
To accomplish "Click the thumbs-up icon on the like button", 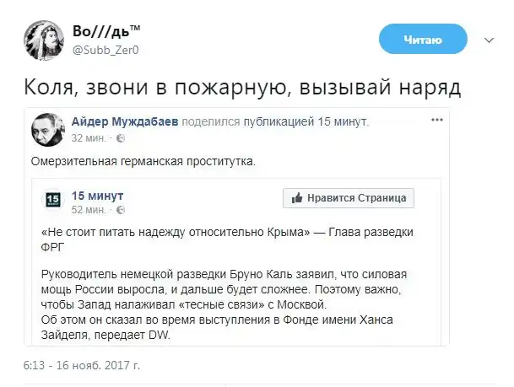I will 297,198.
